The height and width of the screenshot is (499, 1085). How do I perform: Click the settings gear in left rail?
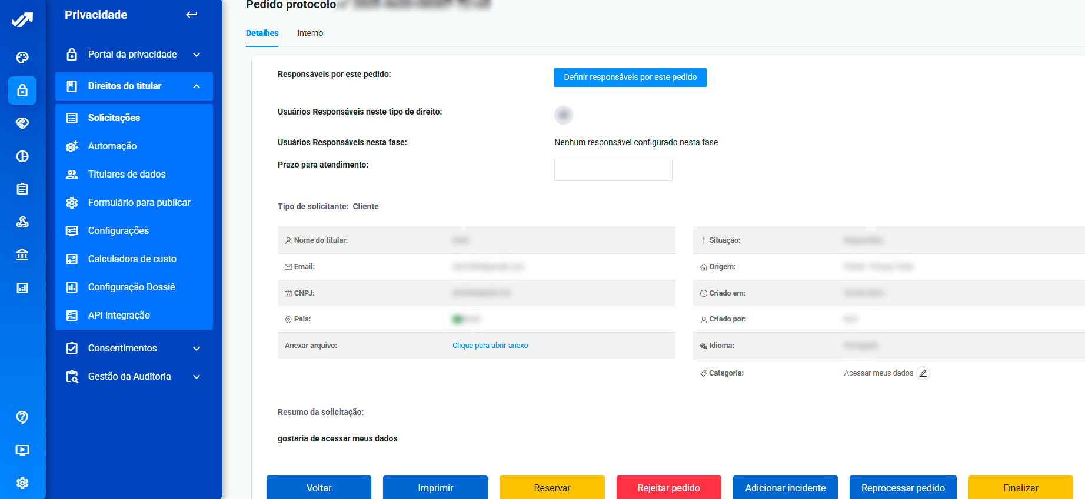coord(22,483)
